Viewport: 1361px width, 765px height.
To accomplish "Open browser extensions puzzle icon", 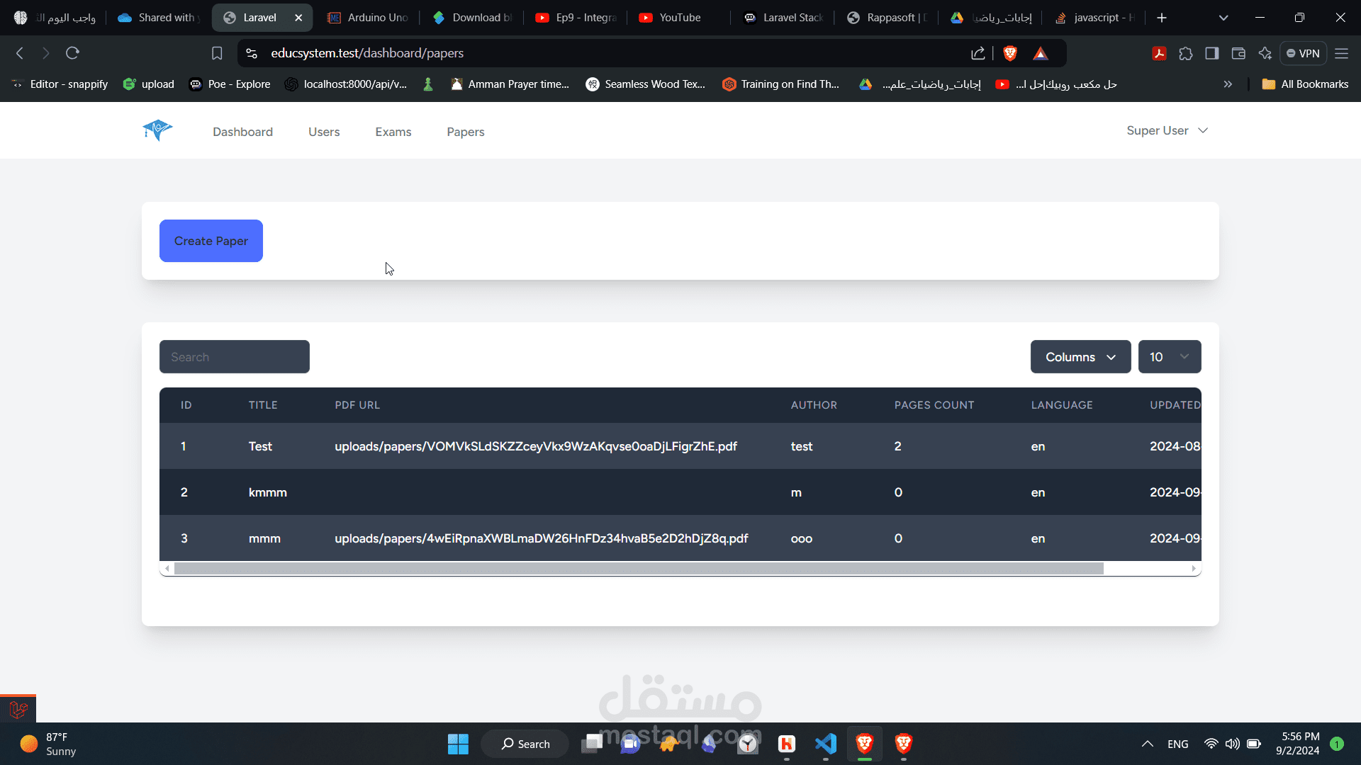I will click(1186, 53).
